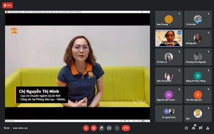Unmute the microphone in meeting controls
This screenshot has height=134, width=214.
[86, 128]
